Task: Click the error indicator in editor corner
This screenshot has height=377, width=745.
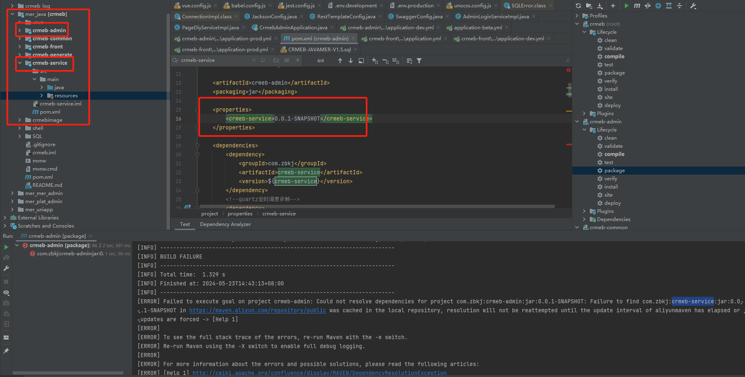Action: 569,70
